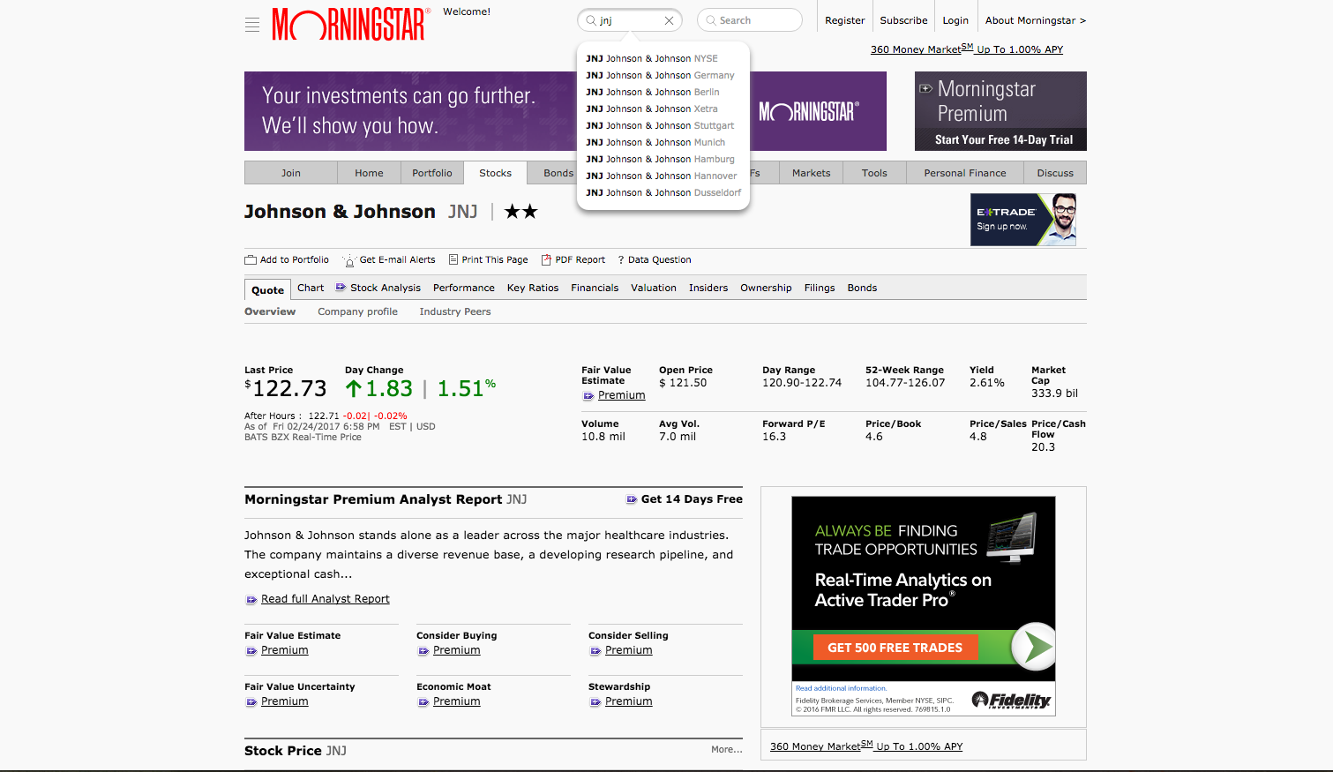Select Johnson & Johnson Dusseldorf suggestion

[663, 192]
